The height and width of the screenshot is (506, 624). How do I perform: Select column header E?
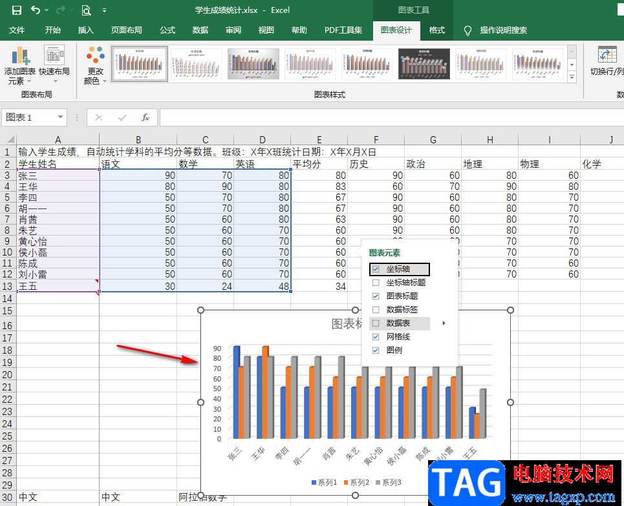tap(319, 139)
